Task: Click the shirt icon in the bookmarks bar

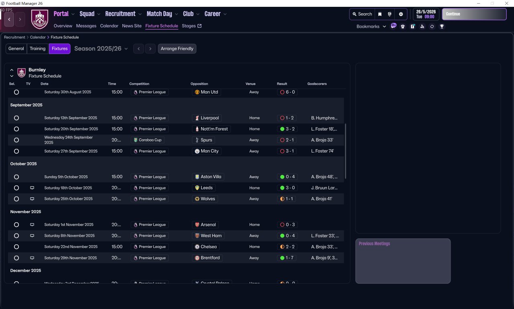Action: click(x=403, y=26)
